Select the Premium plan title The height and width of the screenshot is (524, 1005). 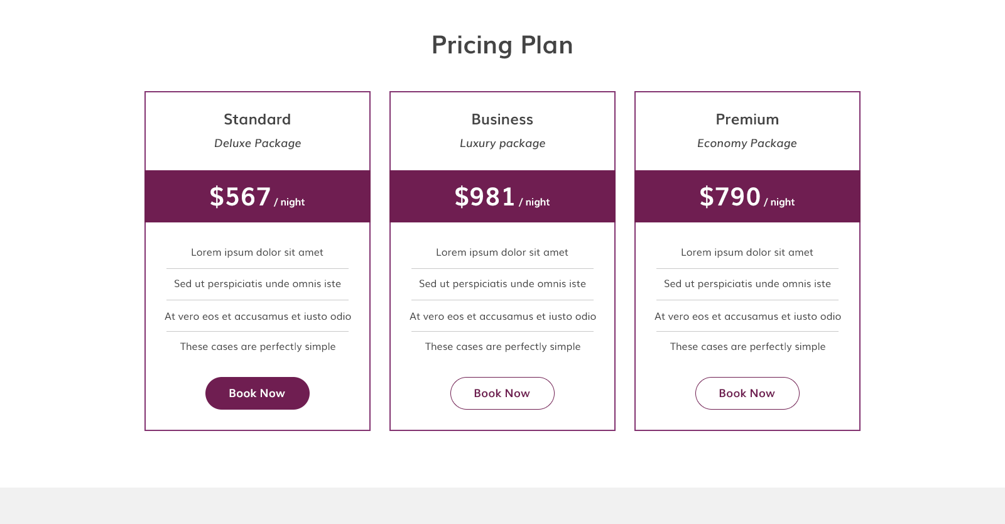click(x=747, y=119)
